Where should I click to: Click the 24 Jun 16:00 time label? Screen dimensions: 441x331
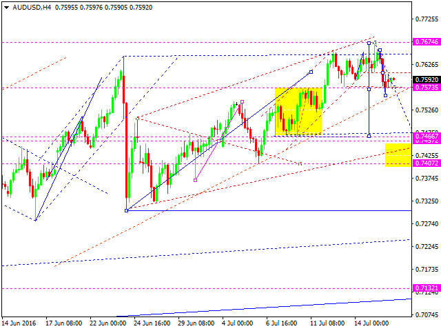pyautogui.click(x=152, y=323)
